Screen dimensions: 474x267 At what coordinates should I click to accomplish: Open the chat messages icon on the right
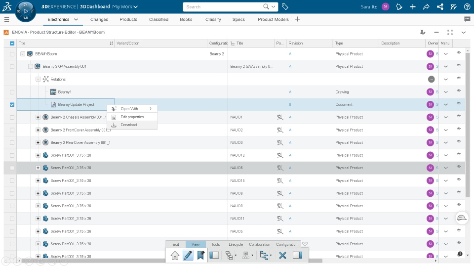[467, 19]
